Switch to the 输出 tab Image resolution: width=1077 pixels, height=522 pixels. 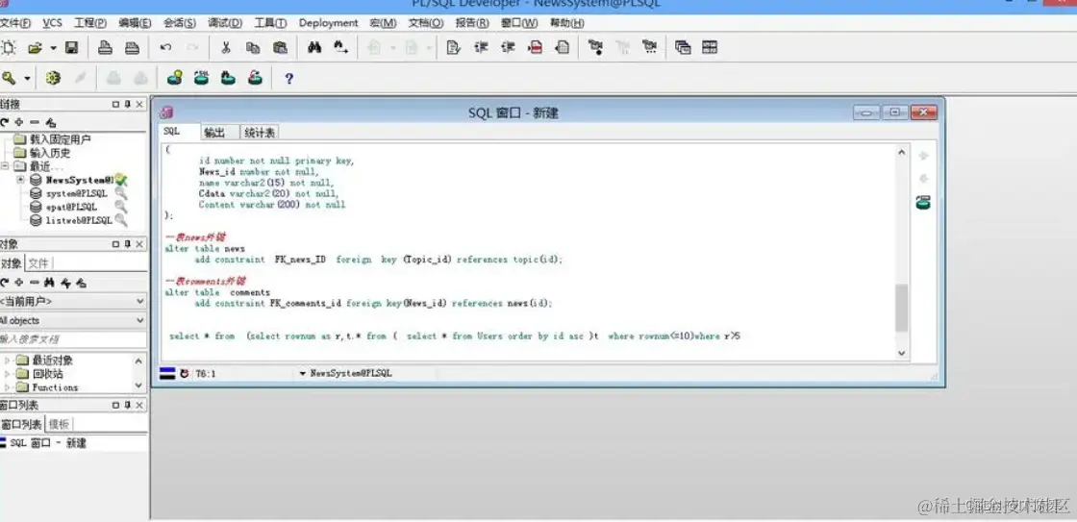(214, 132)
